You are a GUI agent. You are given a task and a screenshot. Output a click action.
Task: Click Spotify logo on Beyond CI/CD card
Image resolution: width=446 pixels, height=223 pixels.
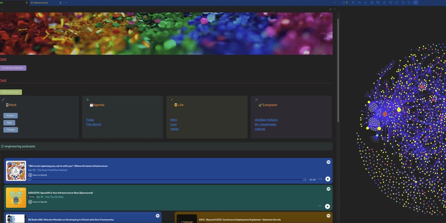(x=328, y=216)
